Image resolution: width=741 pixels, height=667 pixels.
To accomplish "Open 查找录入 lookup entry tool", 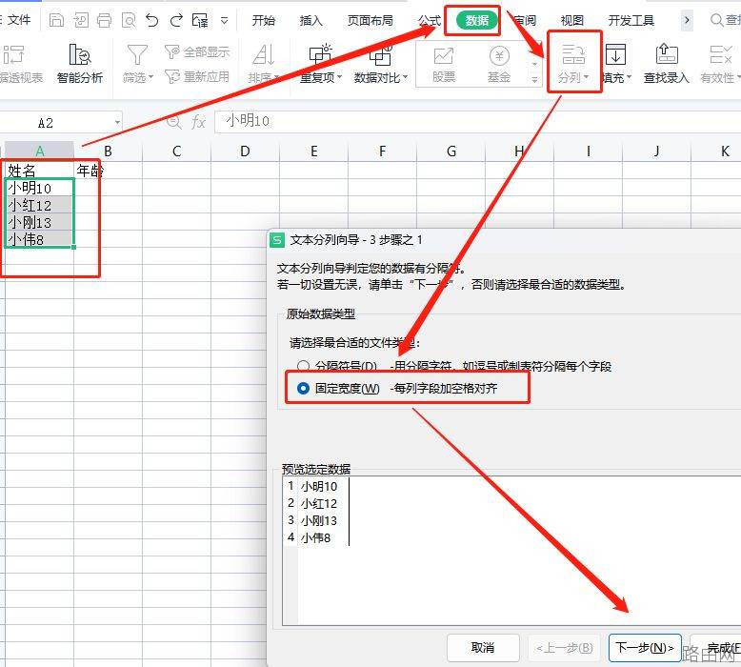I will [667, 63].
